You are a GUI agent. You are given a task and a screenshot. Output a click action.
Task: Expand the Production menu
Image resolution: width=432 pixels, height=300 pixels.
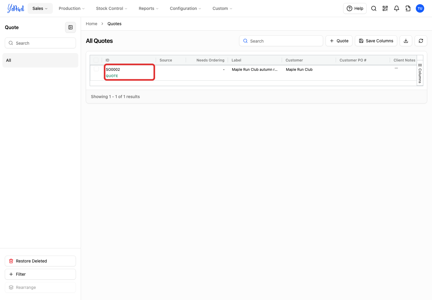coord(72,8)
